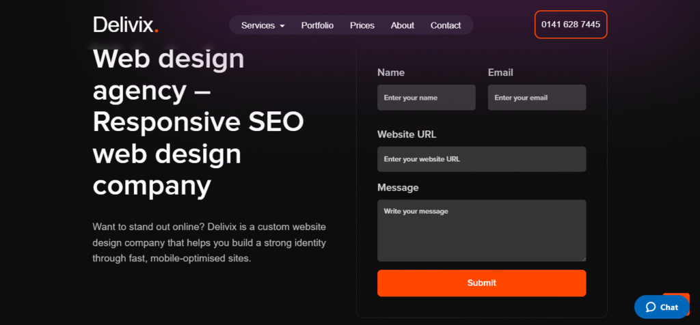
Task: Click into the 'Enter your email' field
Action: click(537, 98)
